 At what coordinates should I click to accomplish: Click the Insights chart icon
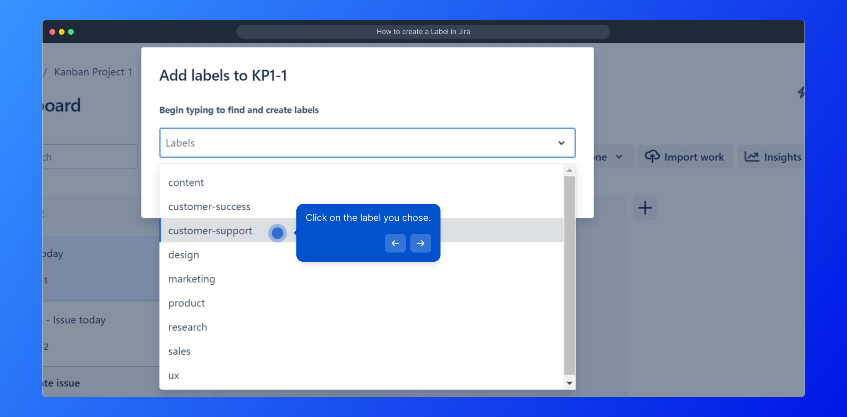tap(752, 156)
